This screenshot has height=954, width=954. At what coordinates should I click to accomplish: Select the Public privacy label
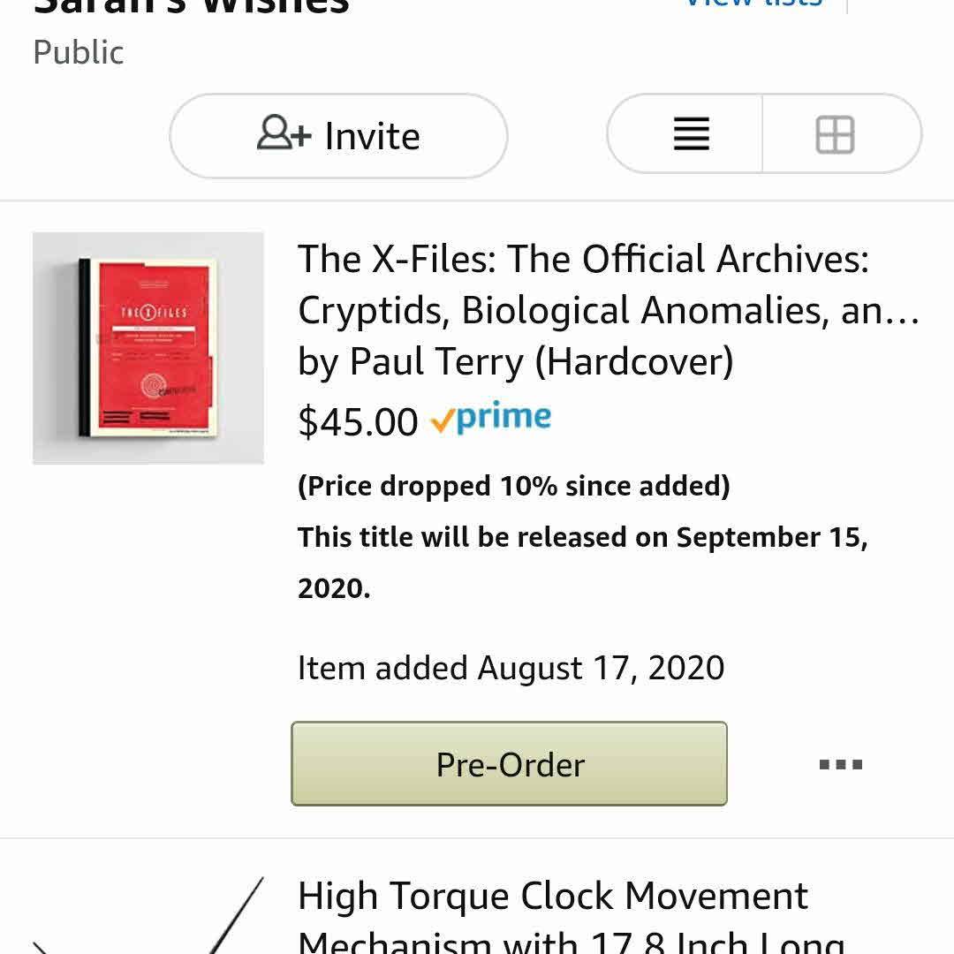79,52
